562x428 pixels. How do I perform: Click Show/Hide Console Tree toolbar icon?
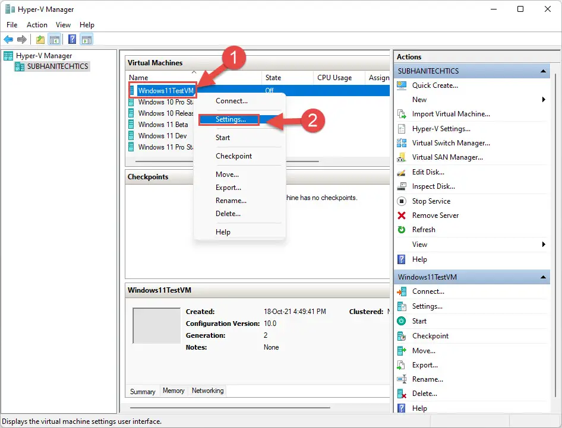click(55, 39)
